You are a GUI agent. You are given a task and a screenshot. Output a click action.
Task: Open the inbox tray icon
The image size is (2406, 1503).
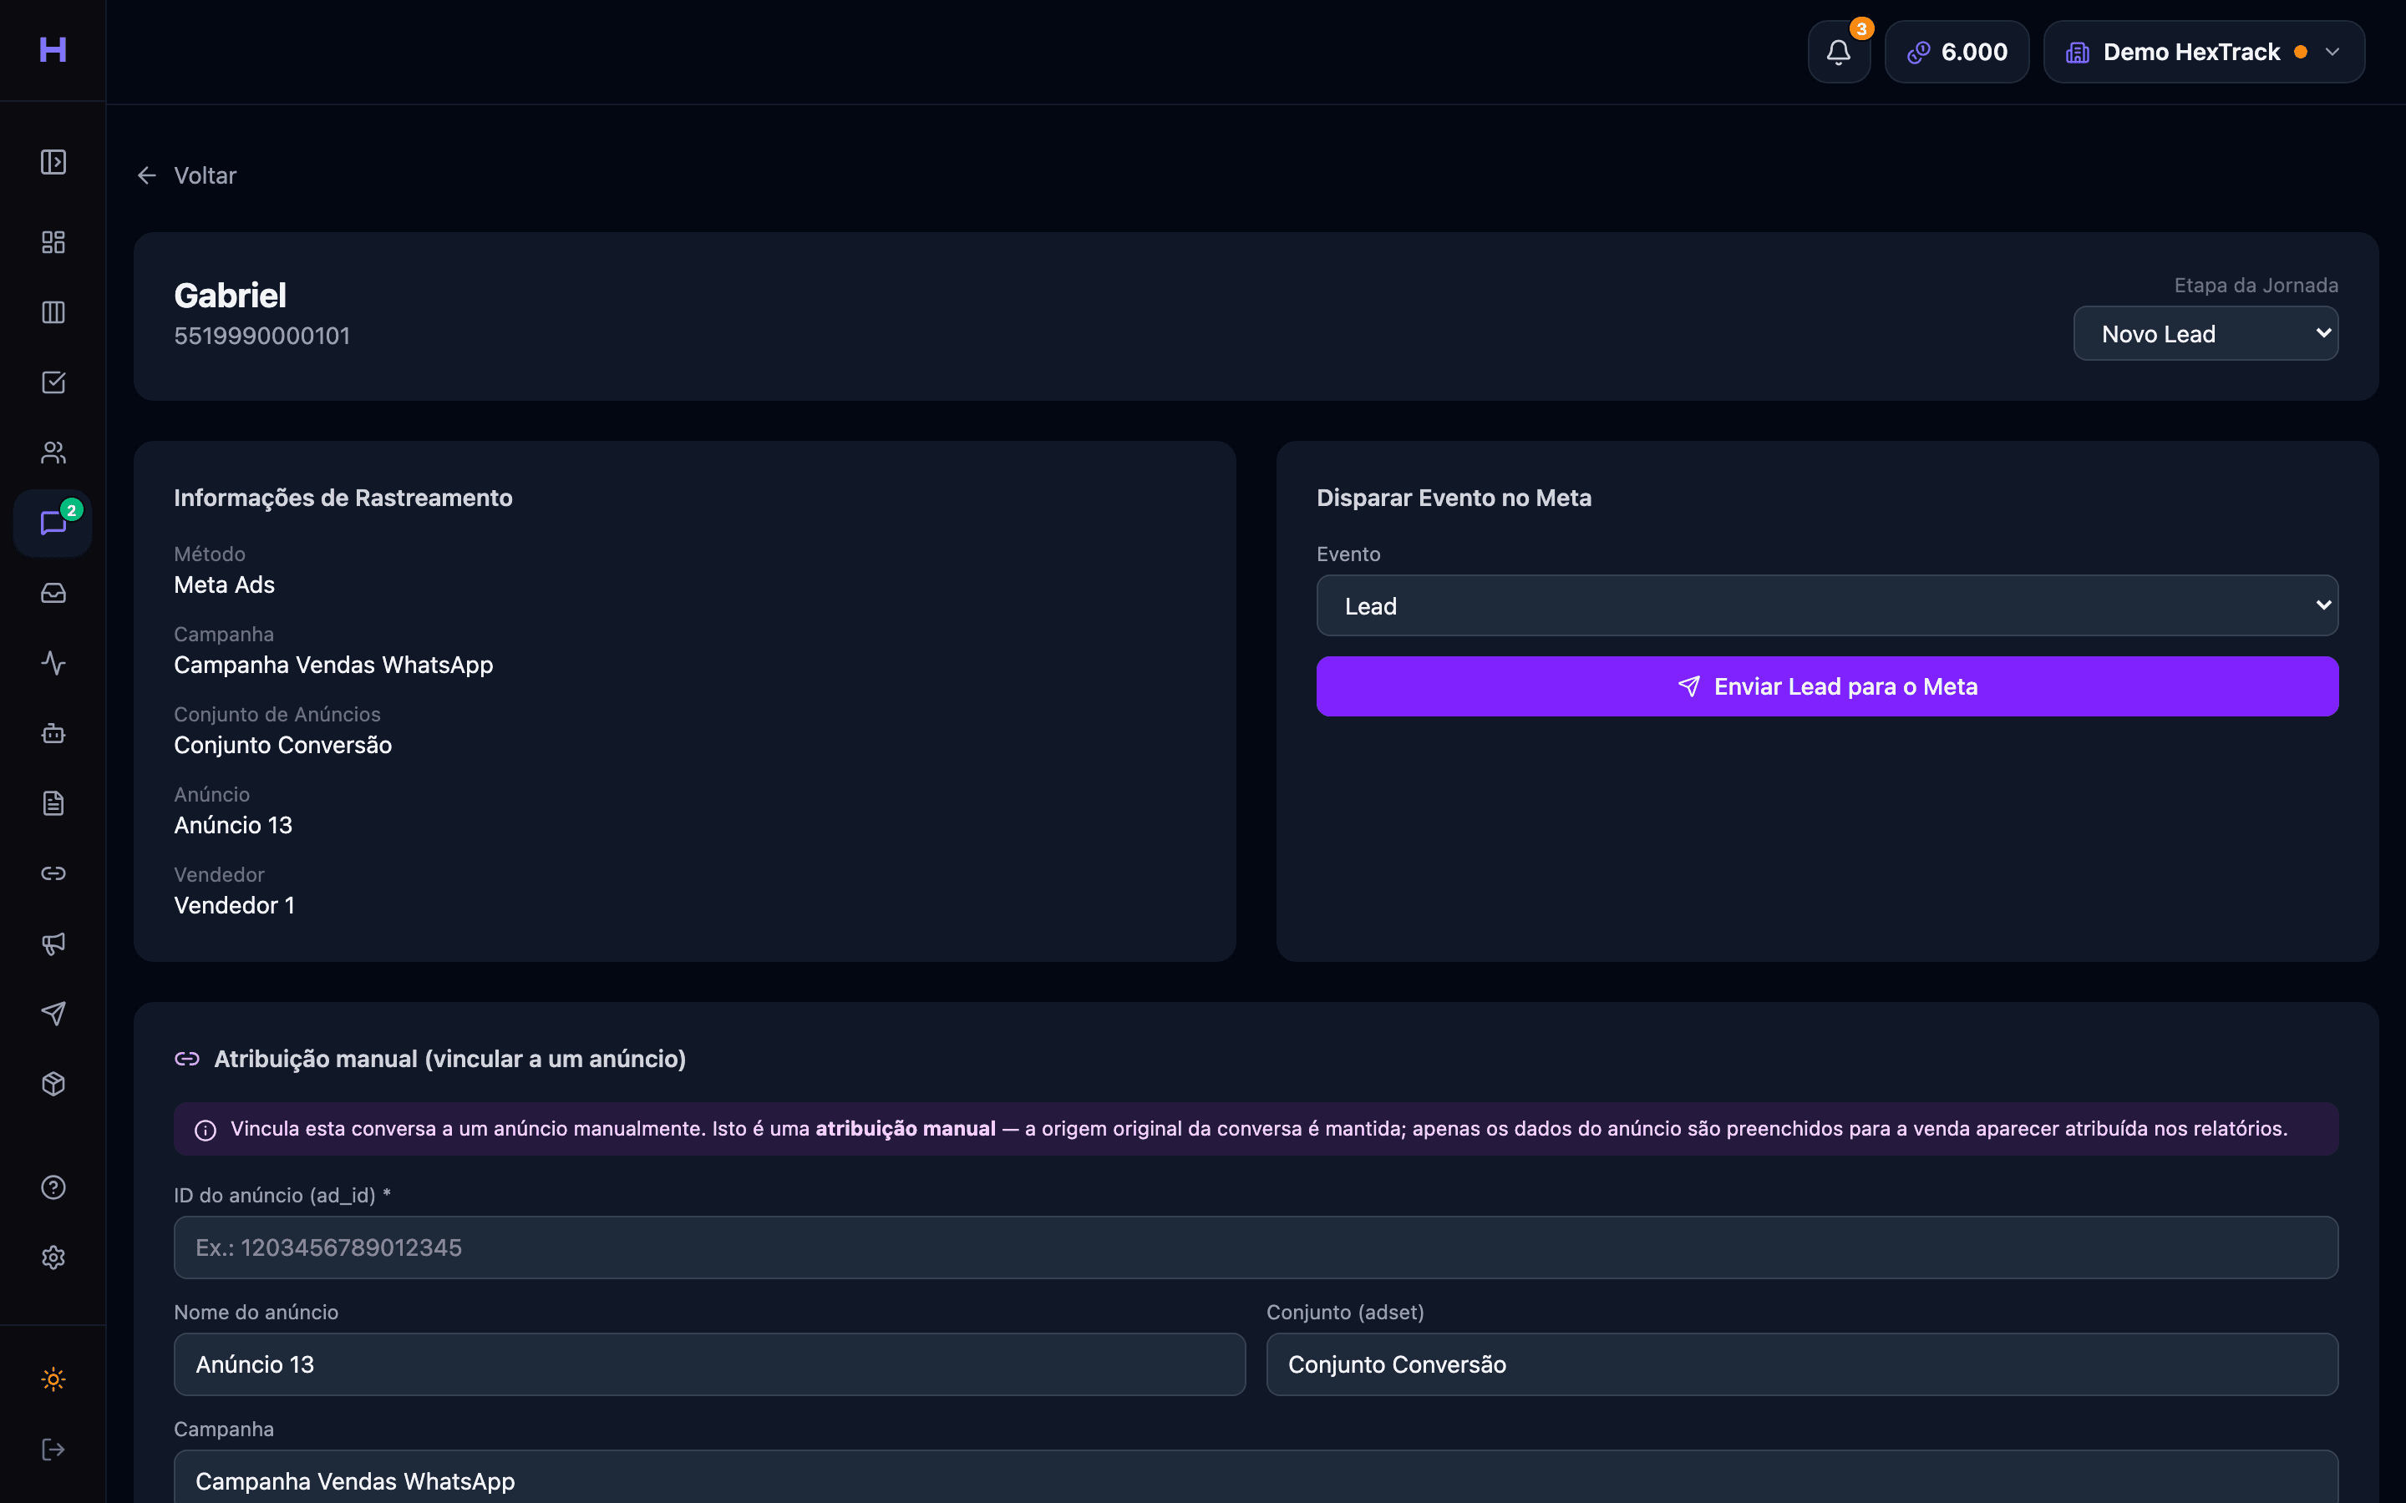tap(53, 594)
